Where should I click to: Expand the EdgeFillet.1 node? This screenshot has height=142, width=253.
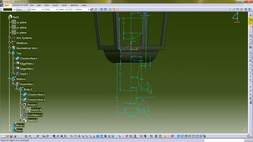tap(13, 64)
